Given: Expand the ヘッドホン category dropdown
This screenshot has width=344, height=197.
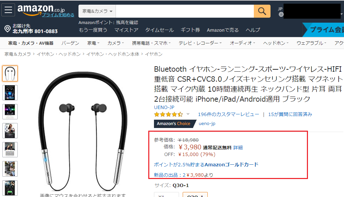Looking at the screenshot, I should tap(276, 43).
